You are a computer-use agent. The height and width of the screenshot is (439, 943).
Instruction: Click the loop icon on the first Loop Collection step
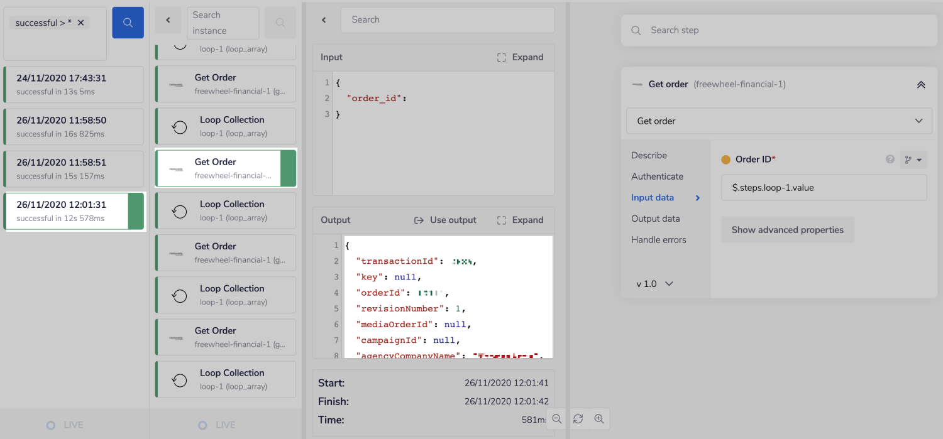tap(179, 126)
